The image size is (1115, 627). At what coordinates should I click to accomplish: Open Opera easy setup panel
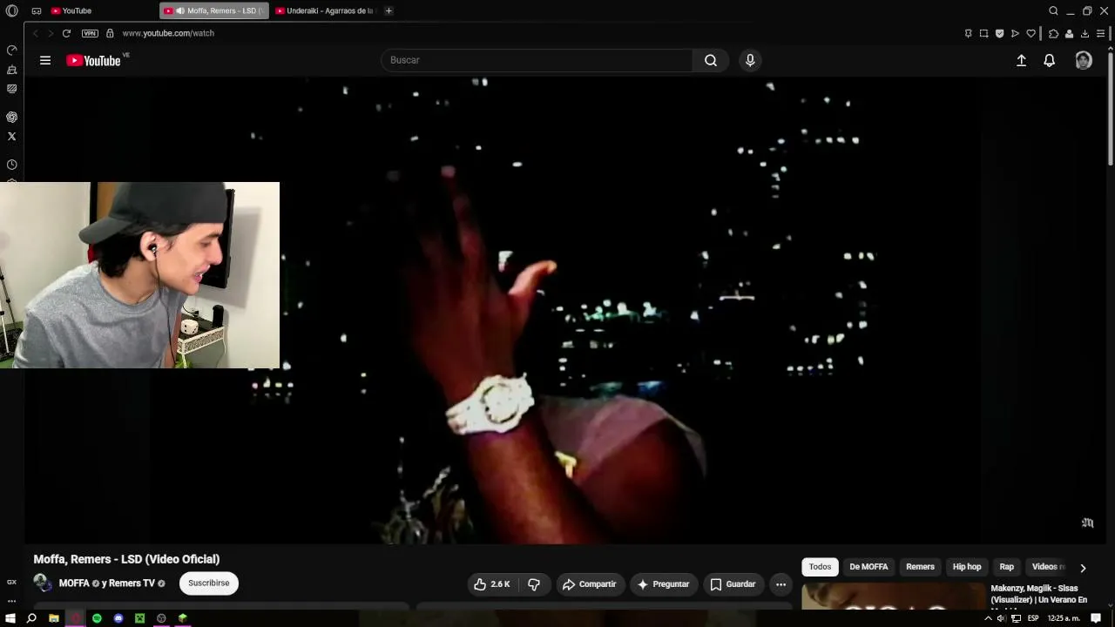pos(1100,33)
